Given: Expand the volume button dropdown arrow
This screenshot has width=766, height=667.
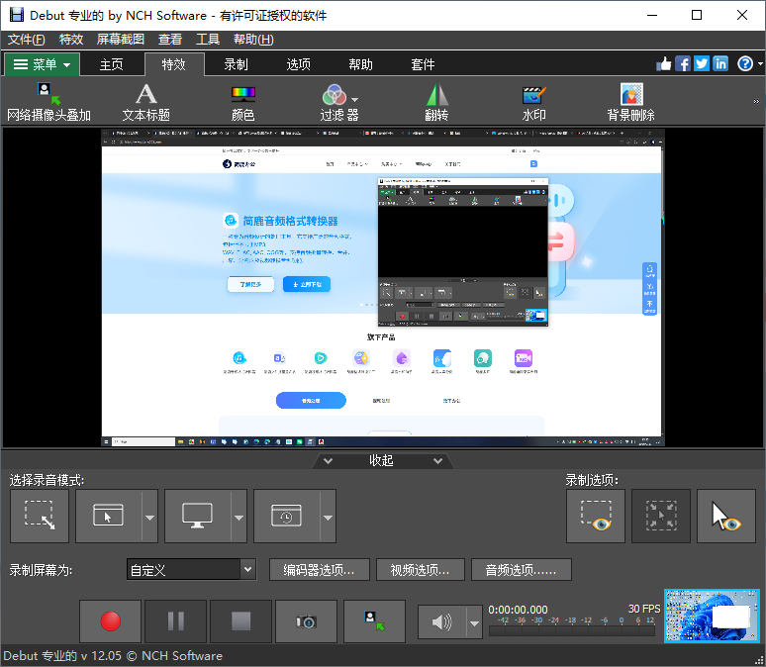Looking at the screenshot, I should 474,622.
